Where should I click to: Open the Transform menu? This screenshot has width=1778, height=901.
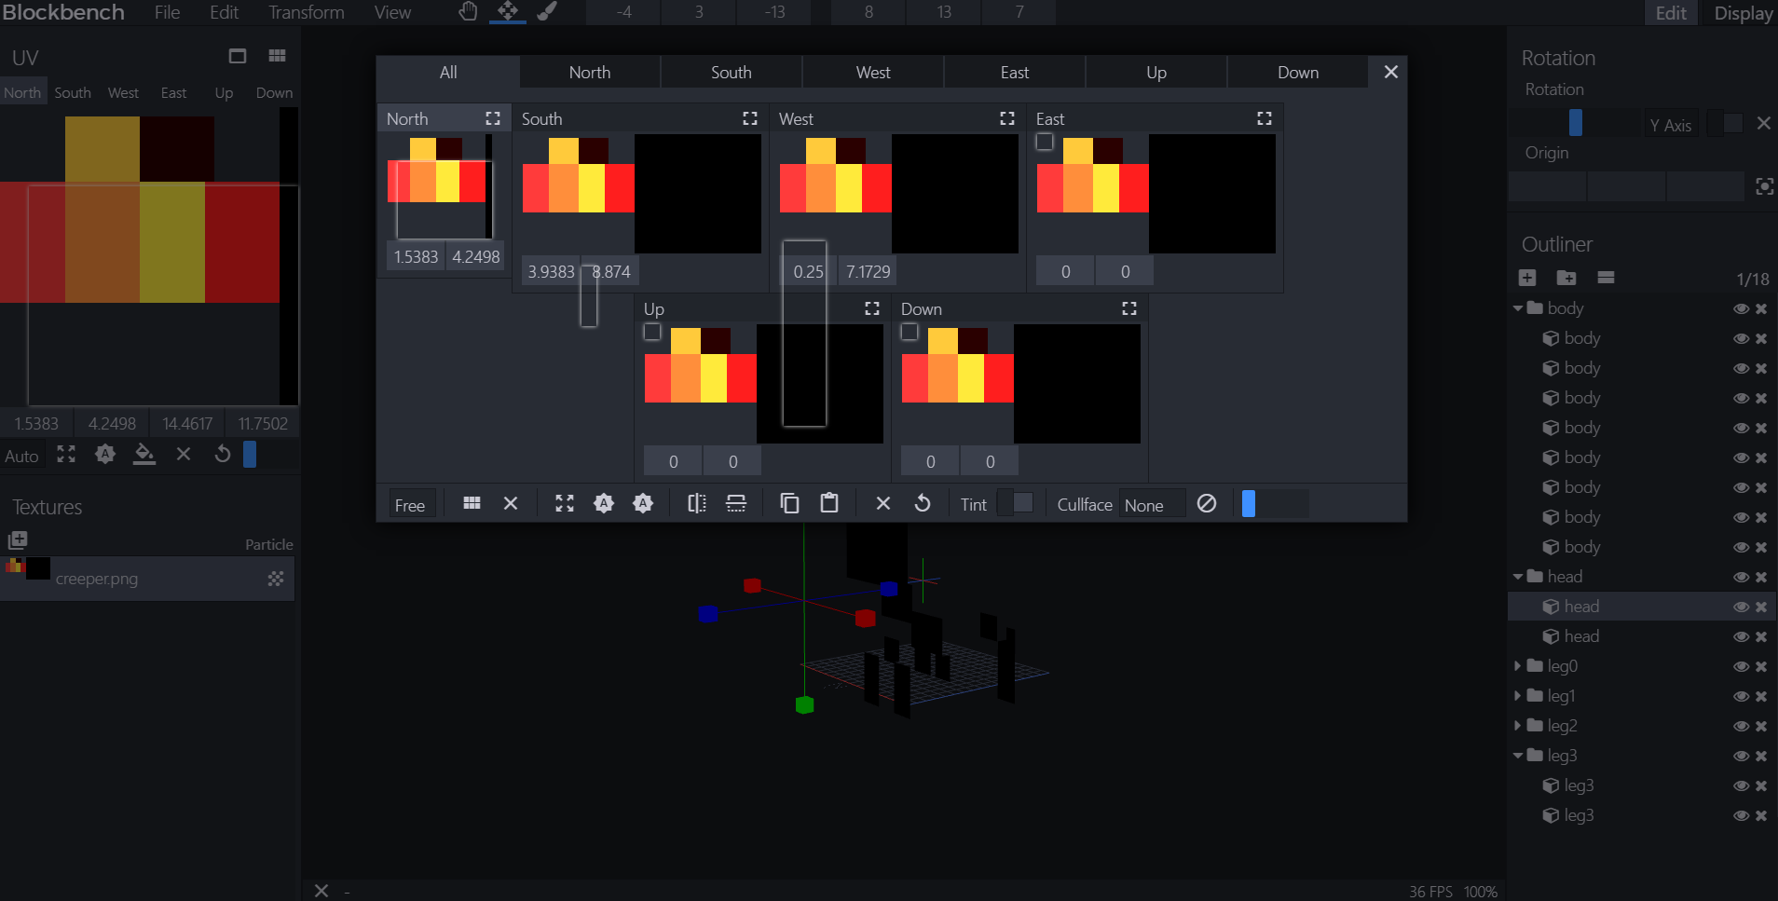(x=307, y=12)
